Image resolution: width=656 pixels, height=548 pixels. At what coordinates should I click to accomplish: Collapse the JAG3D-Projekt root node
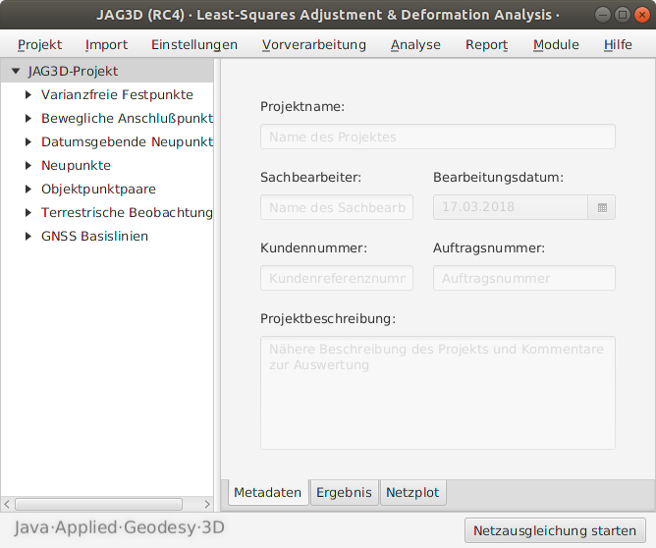16,71
